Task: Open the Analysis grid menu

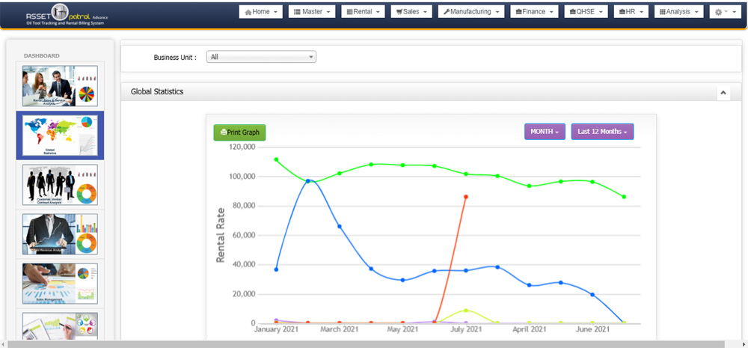Action: [x=679, y=12]
